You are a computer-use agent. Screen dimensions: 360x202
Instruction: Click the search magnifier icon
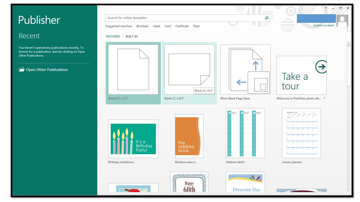click(266, 18)
